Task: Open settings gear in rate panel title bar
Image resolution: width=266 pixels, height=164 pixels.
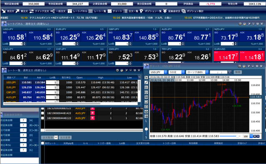Action: coord(240,24)
